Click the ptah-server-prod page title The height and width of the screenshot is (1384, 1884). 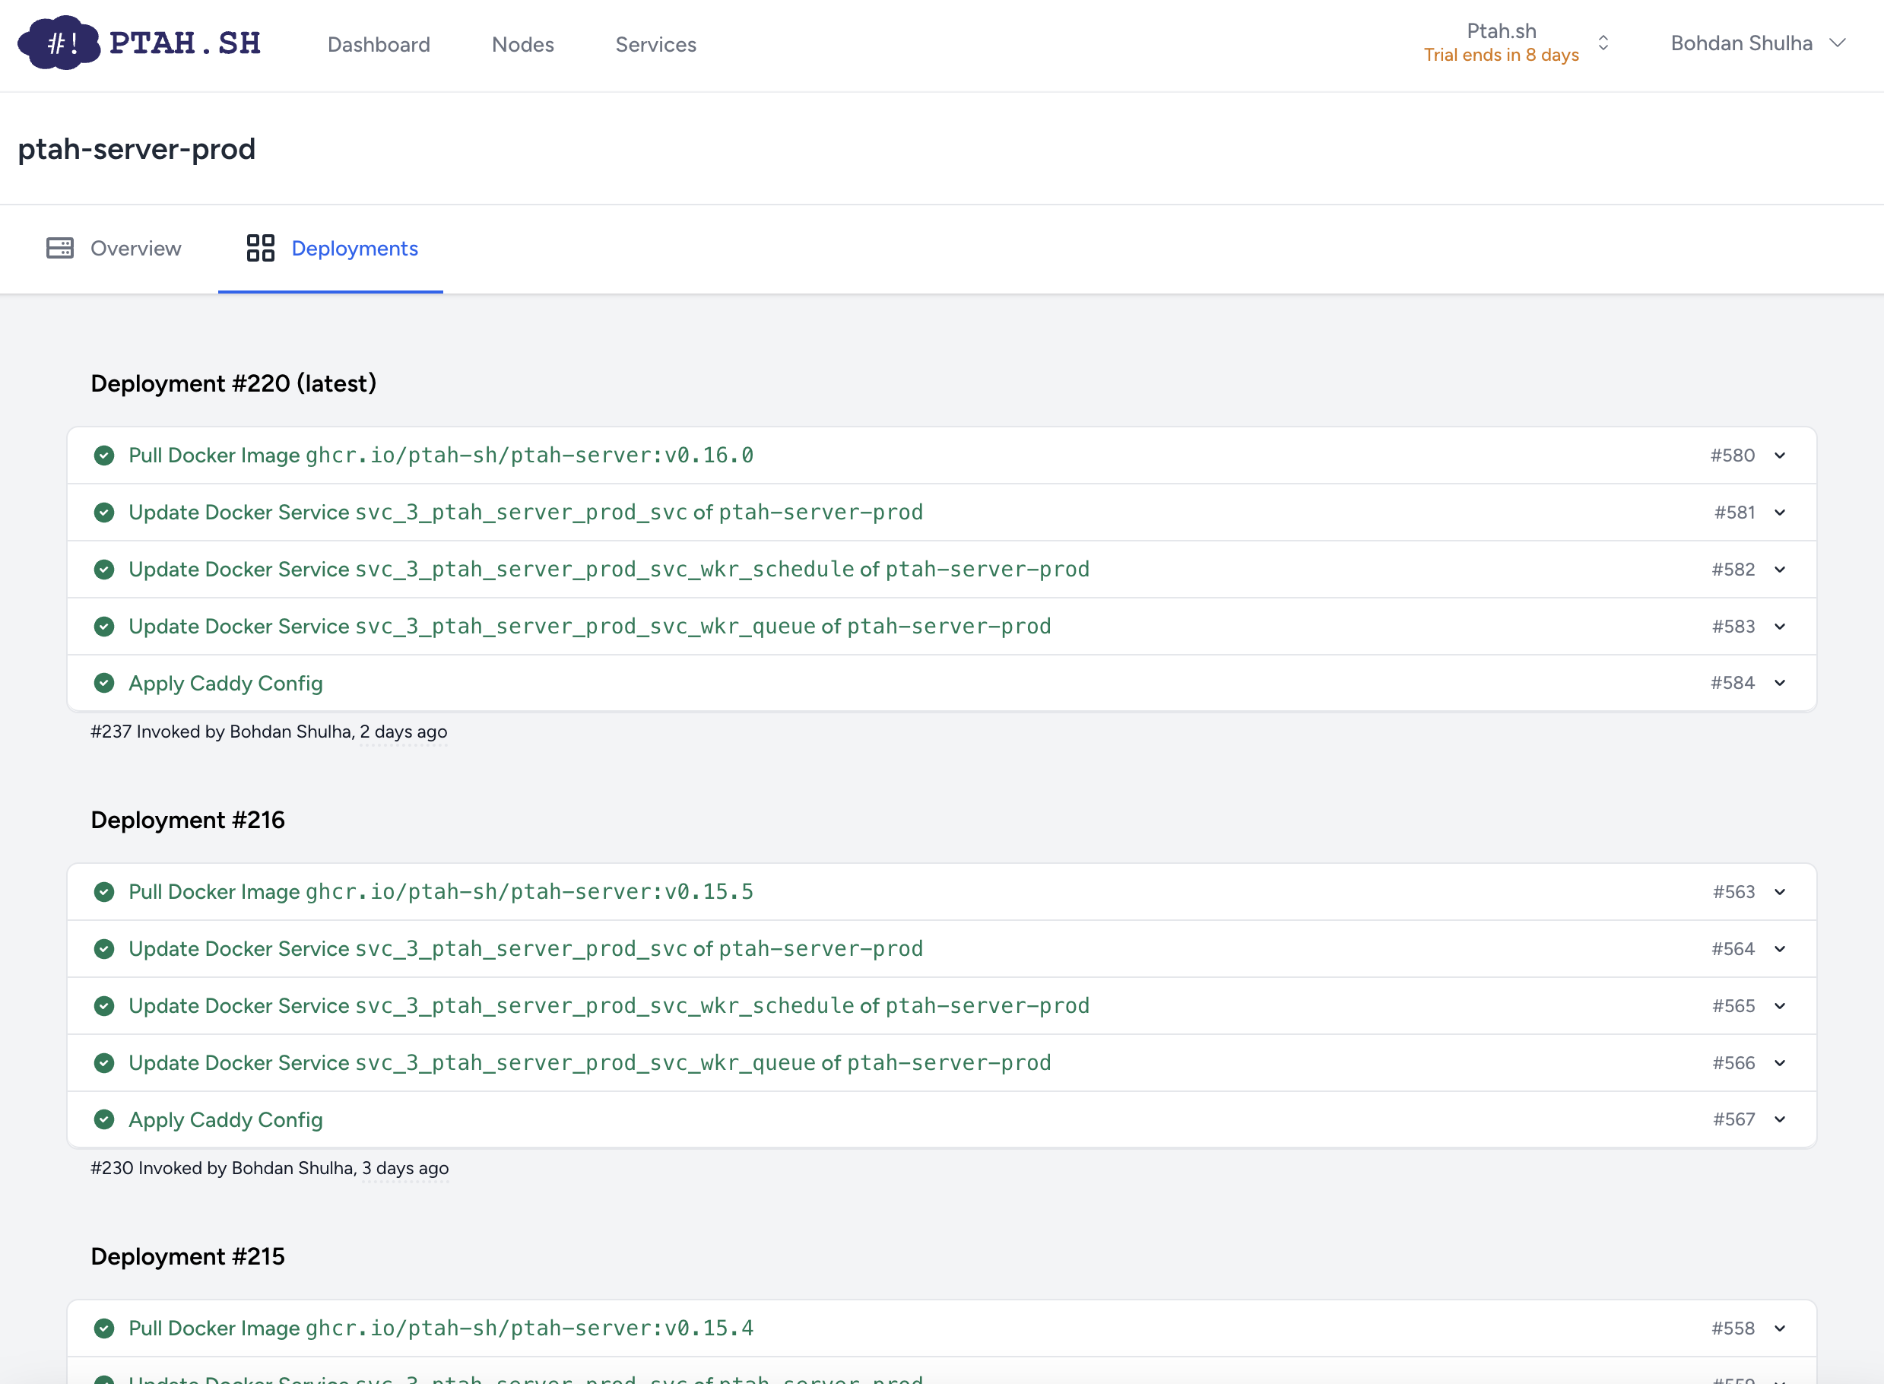[137, 149]
